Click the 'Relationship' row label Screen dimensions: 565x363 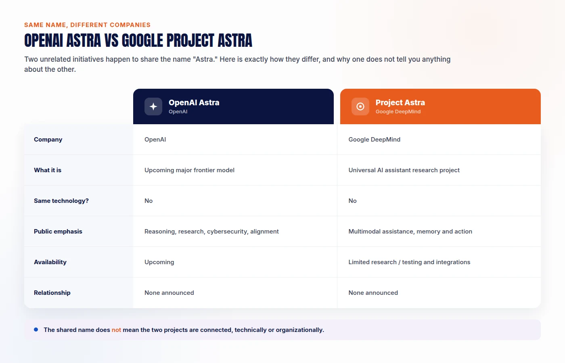tap(52, 293)
